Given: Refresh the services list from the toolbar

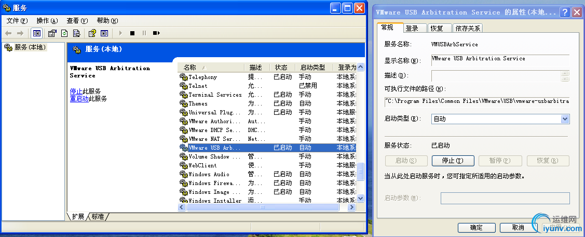Looking at the screenshot, I should click(64, 33).
